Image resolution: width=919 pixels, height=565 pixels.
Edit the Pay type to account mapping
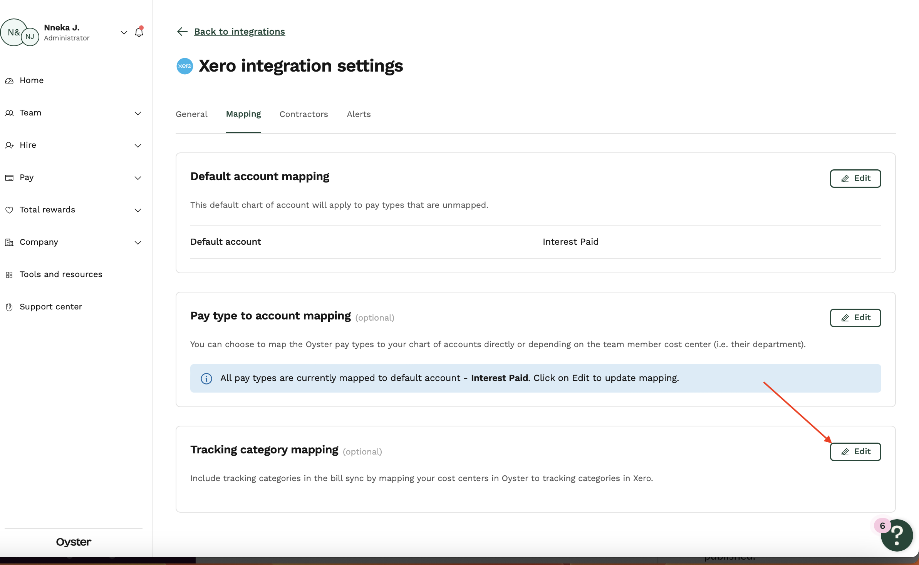pos(855,318)
